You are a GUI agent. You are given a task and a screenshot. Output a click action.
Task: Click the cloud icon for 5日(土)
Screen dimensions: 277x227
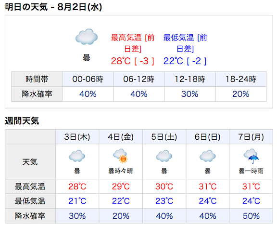tap(164, 156)
